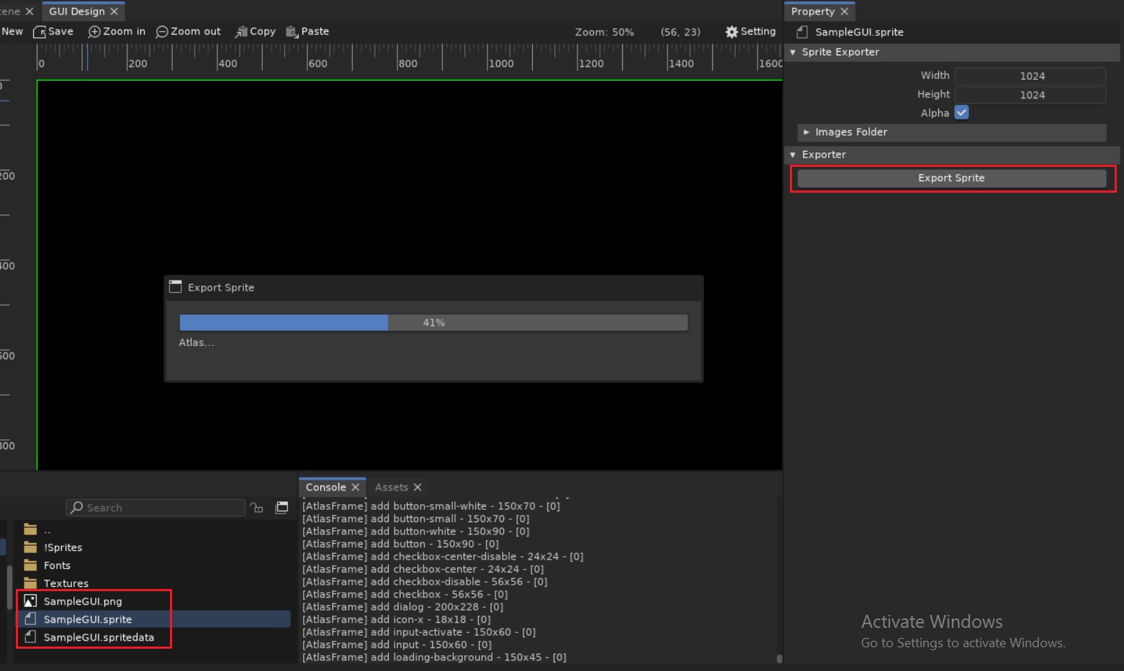This screenshot has height=671, width=1124.
Task: Click the SampleGUI.png image icon
Action: [x=30, y=601]
